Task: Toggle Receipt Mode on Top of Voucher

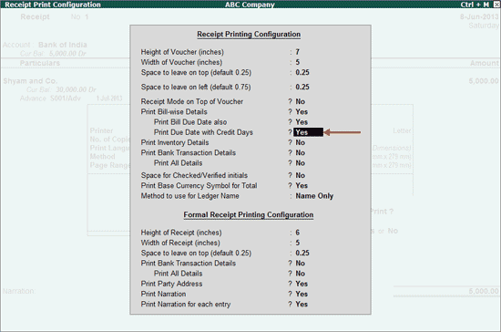Action: click(300, 101)
